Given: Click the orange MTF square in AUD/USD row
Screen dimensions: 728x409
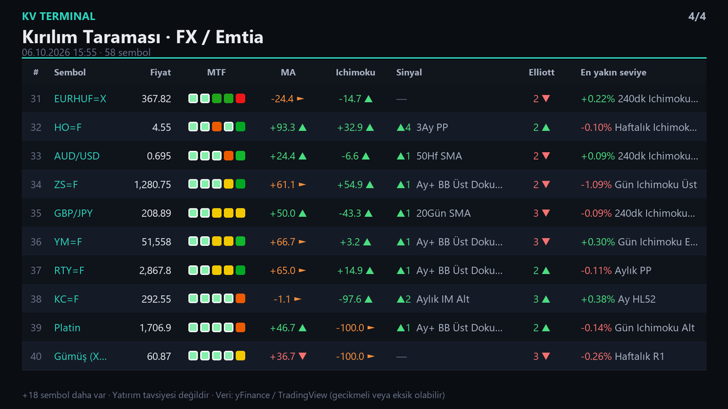Looking at the screenshot, I should [229, 156].
